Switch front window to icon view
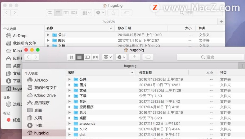This screenshot has height=139, width=245. point(71,57)
